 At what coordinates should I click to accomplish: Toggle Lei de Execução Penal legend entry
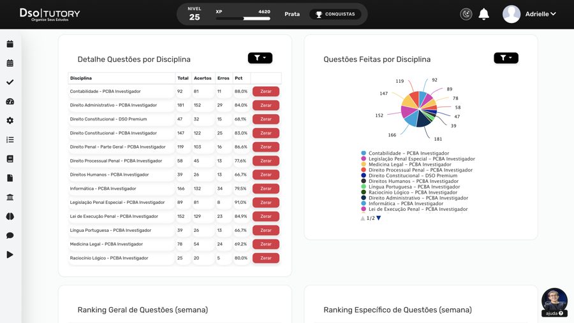(x=415, y=209)
